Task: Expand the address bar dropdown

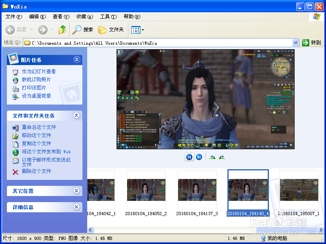Action: pos(296,43)
